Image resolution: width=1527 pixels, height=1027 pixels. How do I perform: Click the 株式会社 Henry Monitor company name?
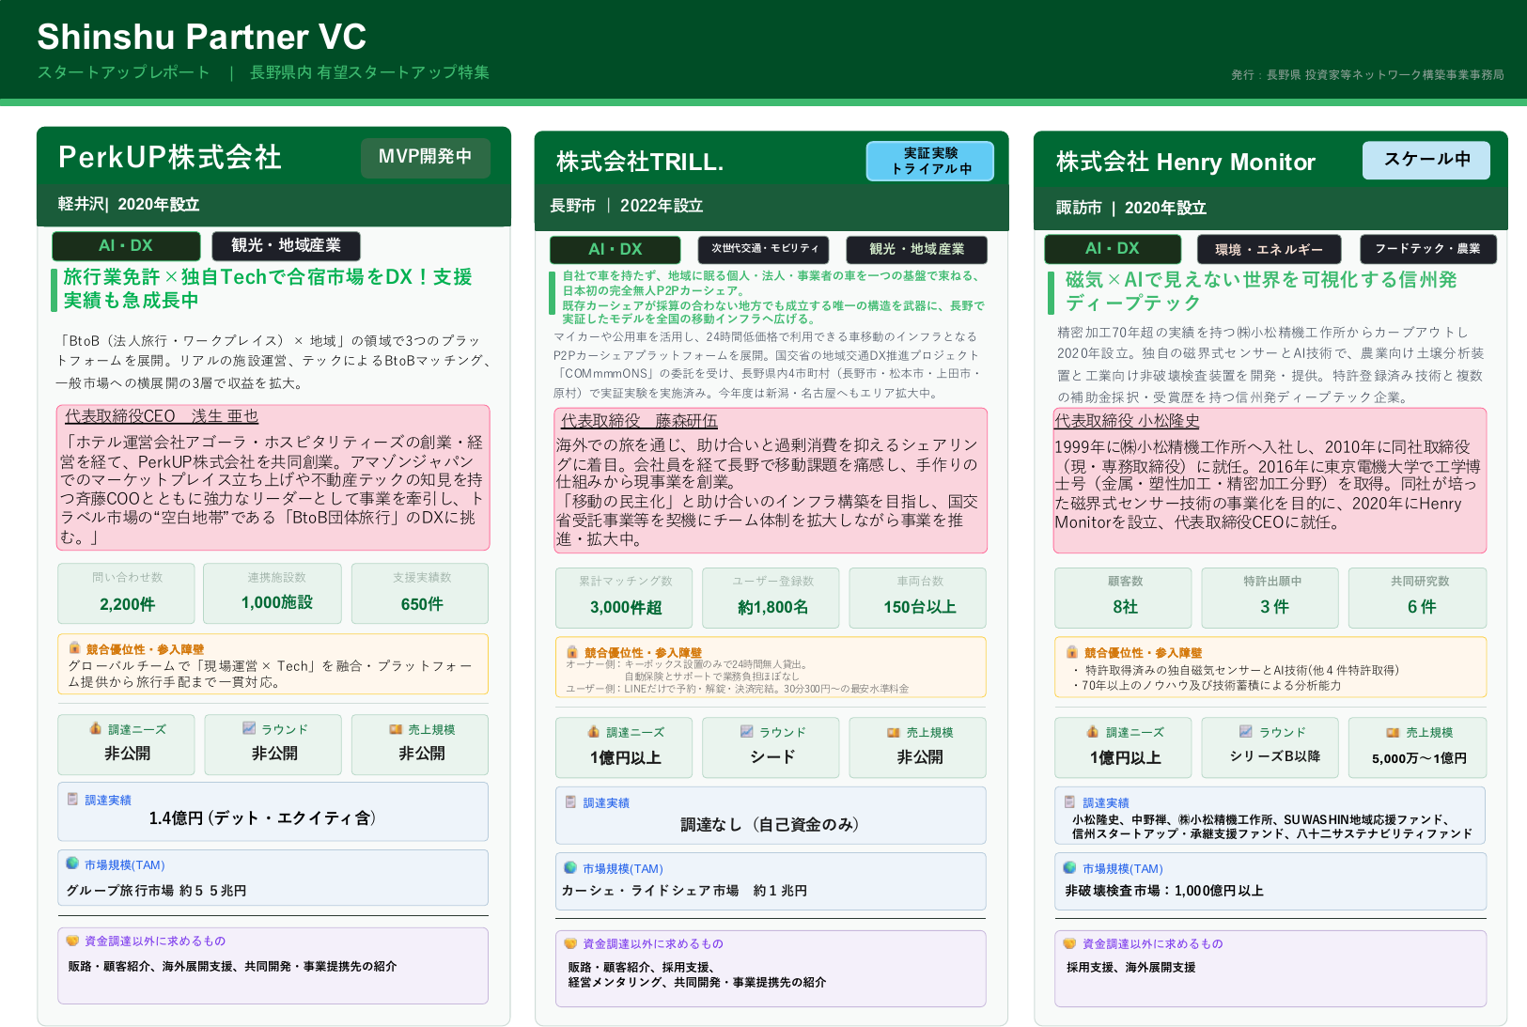click(x=1186, y=162)
